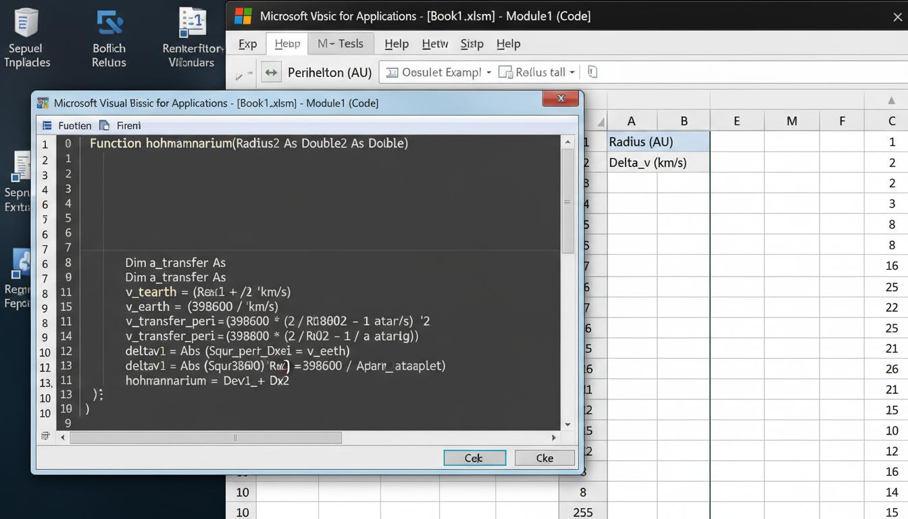Expand the M~ Tesls tab dropdown

point(340,44)
